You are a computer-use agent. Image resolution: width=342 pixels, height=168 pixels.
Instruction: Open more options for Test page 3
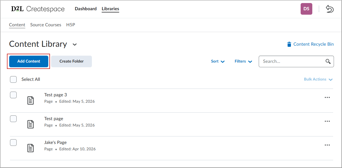pos(327,97)
